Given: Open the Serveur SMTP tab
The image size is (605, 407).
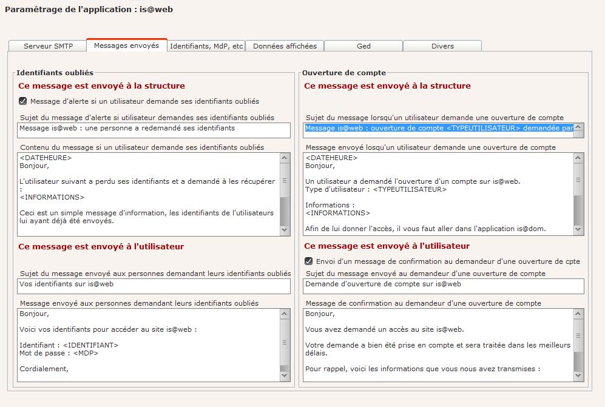Looking at the screenshot, I should coord(48,46).
